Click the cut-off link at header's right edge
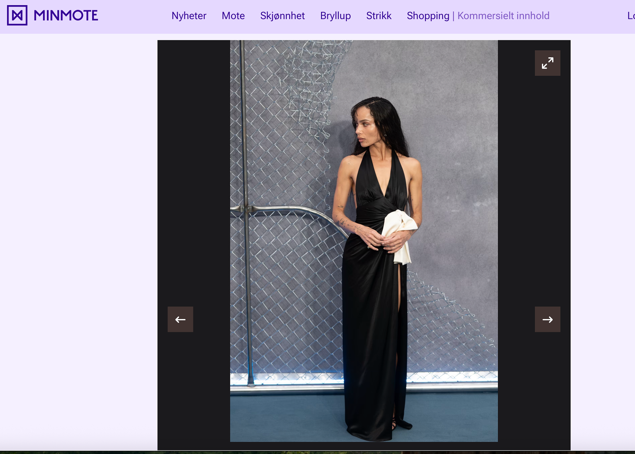635x454 pixels. [x=631, y=16]
